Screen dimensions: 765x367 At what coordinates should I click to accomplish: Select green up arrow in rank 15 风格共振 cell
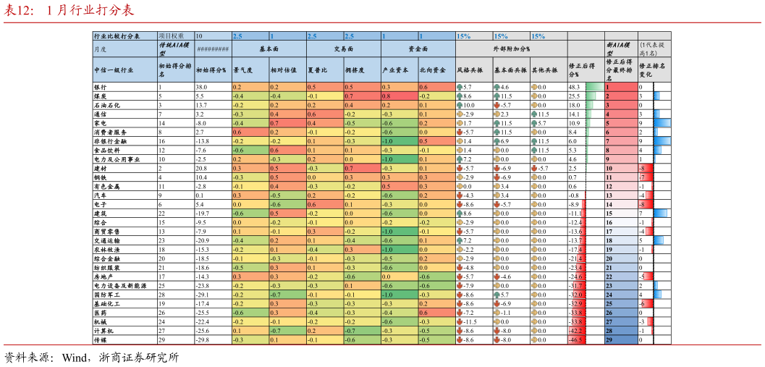(x=460, y=214)
